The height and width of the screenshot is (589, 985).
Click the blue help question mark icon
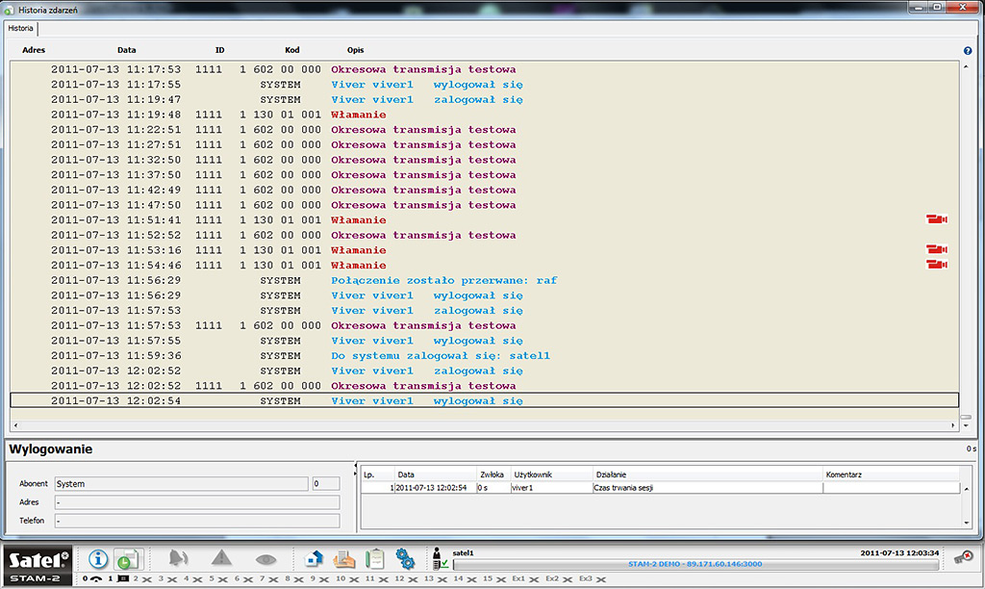pos(967,50)
